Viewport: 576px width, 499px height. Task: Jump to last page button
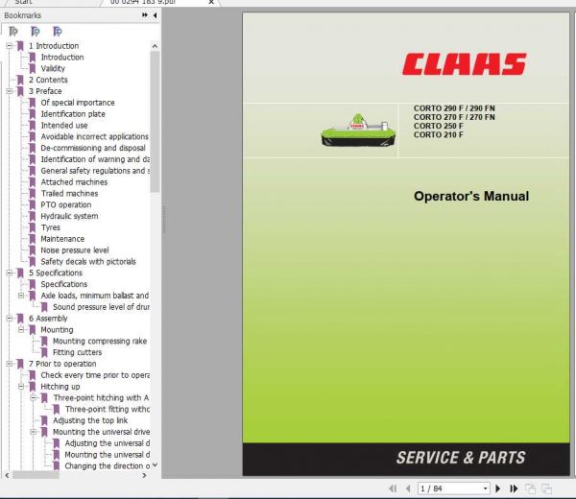[x=514, y=488]
